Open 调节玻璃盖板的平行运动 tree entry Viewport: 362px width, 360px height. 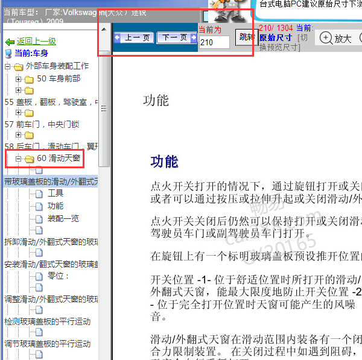tap(47, 344)
